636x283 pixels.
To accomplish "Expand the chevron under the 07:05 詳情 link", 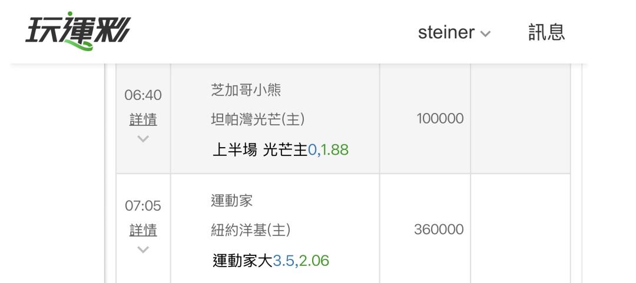I will [x=143, y=250].
